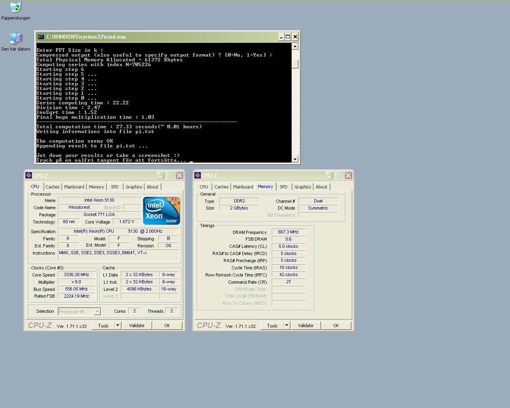Select CPU tab in left CPU-Z window
This screenshot has height=408, width=510.
(35, 186)
